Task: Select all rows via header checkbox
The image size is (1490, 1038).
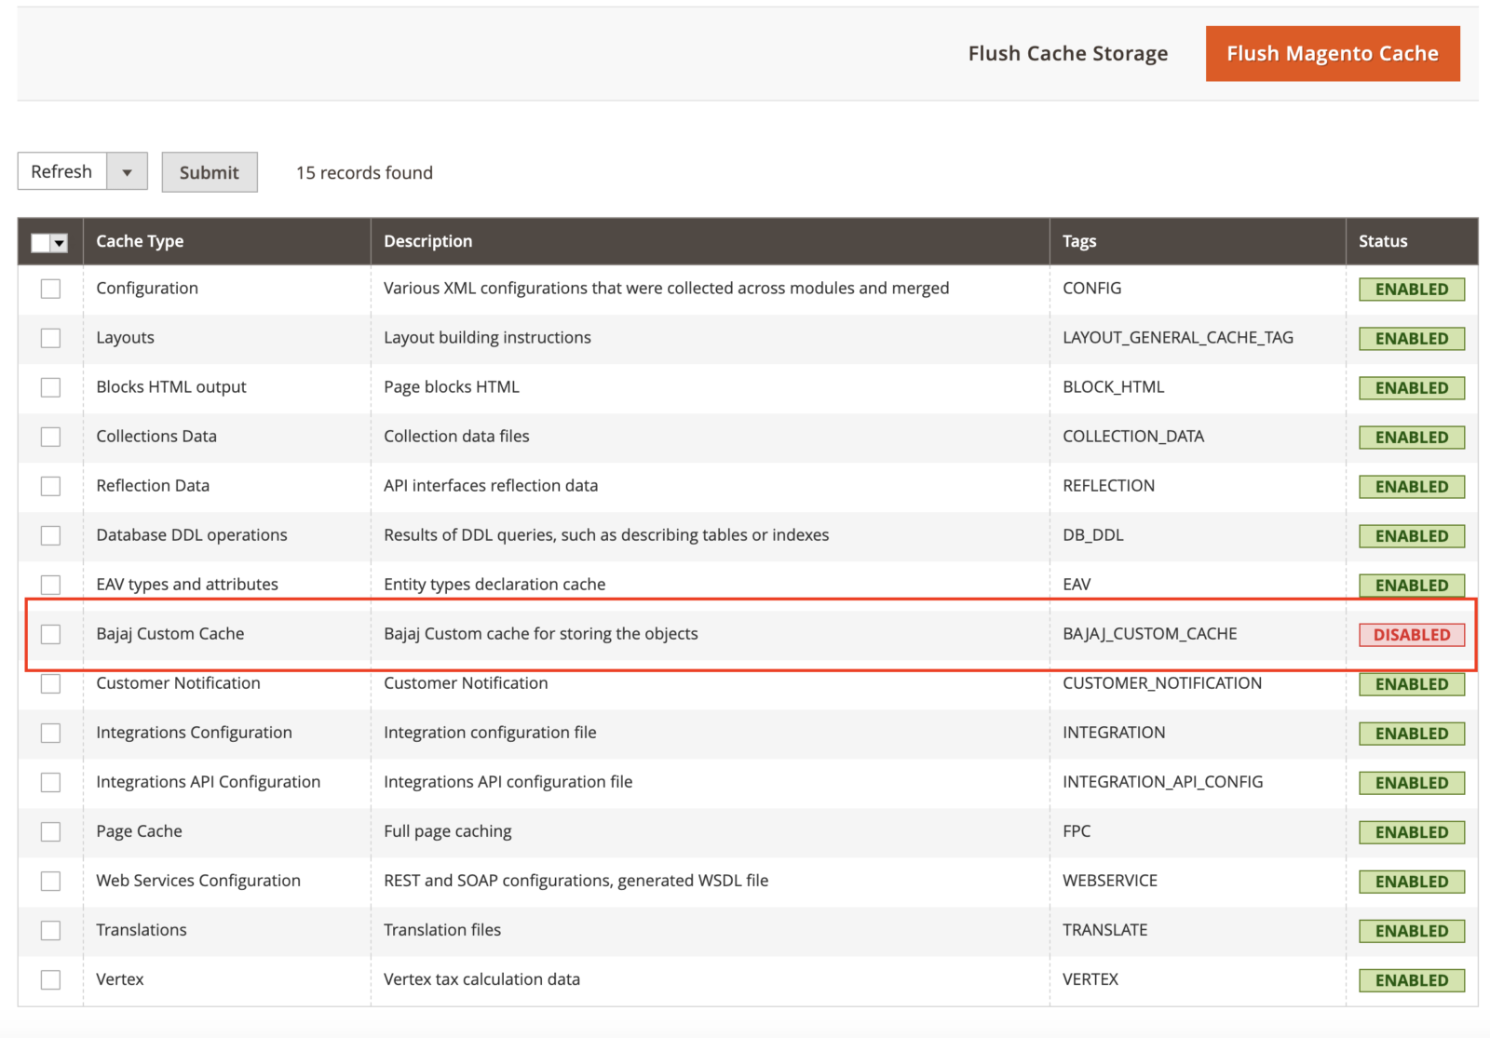Action: pyautogui.click(x=39, y=242)
